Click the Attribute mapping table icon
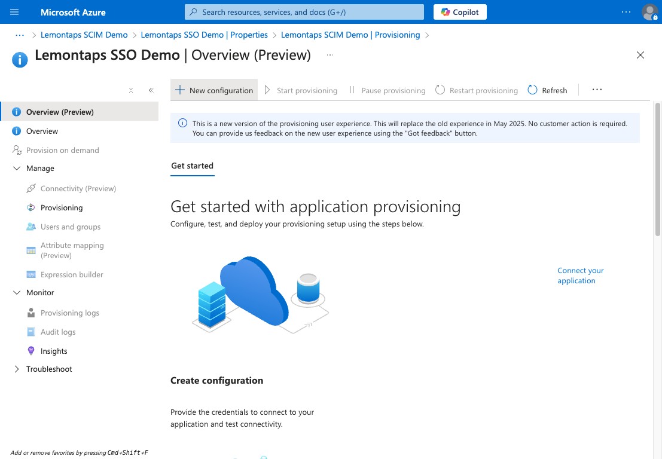The width and height of the screenshot is (662, 459). coord(31,250)
